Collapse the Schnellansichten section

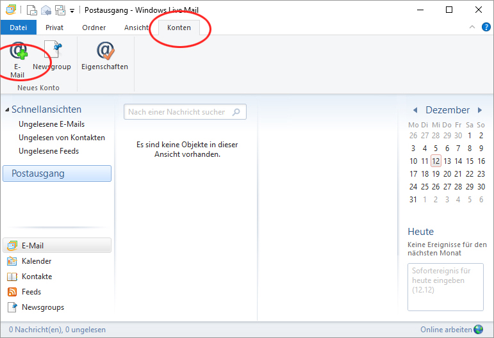coord(6,110)
